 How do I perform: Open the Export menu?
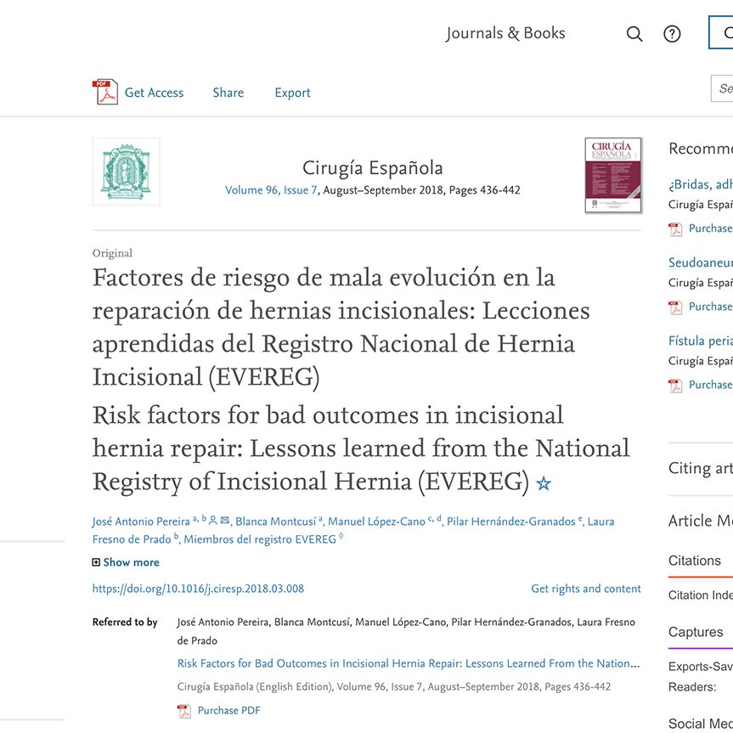pyautogui.click(x=292, y=93)
